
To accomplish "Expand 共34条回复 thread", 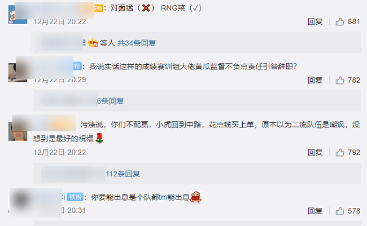I will click(x=137, y=43).
